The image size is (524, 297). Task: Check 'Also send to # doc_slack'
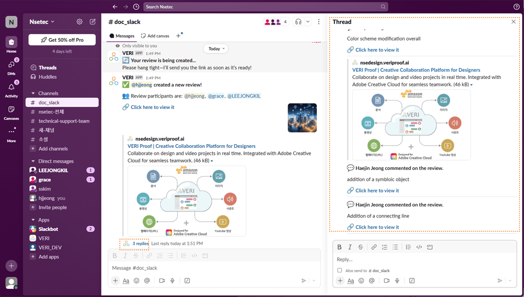[340, 270]
